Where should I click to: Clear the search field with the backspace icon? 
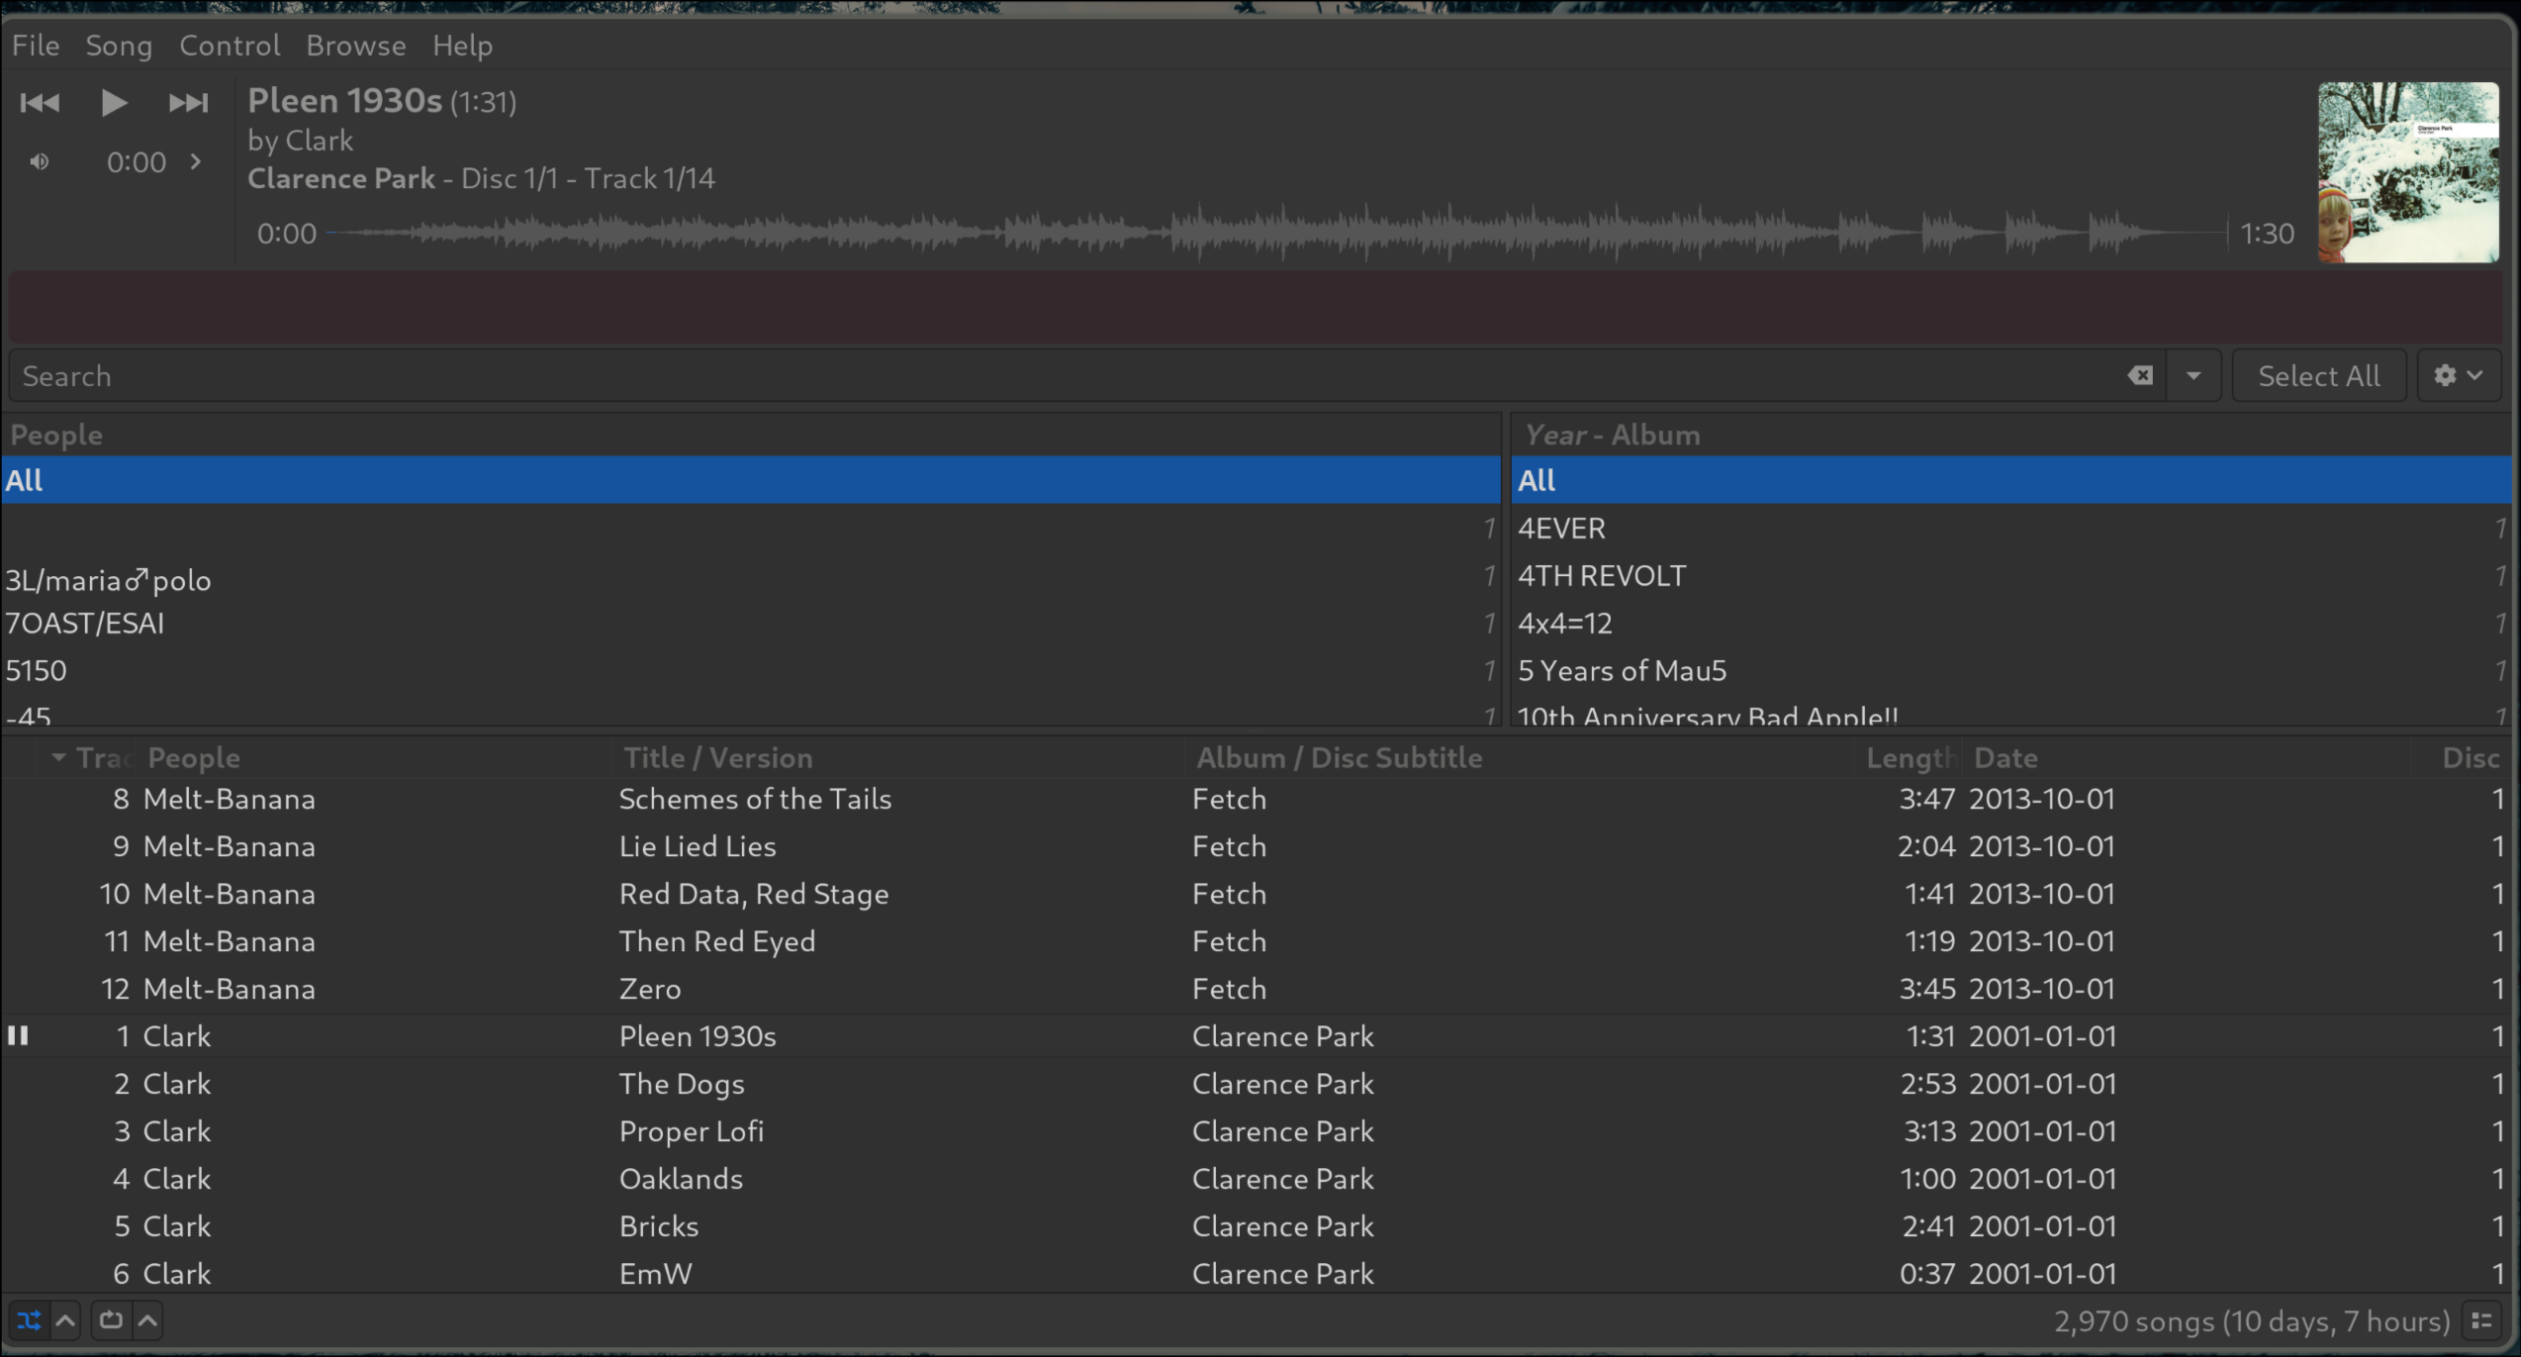tap(2140, 376)
